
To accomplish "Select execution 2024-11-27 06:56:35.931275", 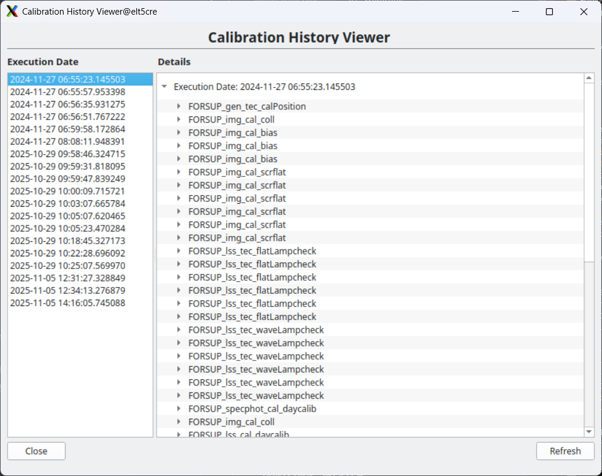I will click(80, 105).
